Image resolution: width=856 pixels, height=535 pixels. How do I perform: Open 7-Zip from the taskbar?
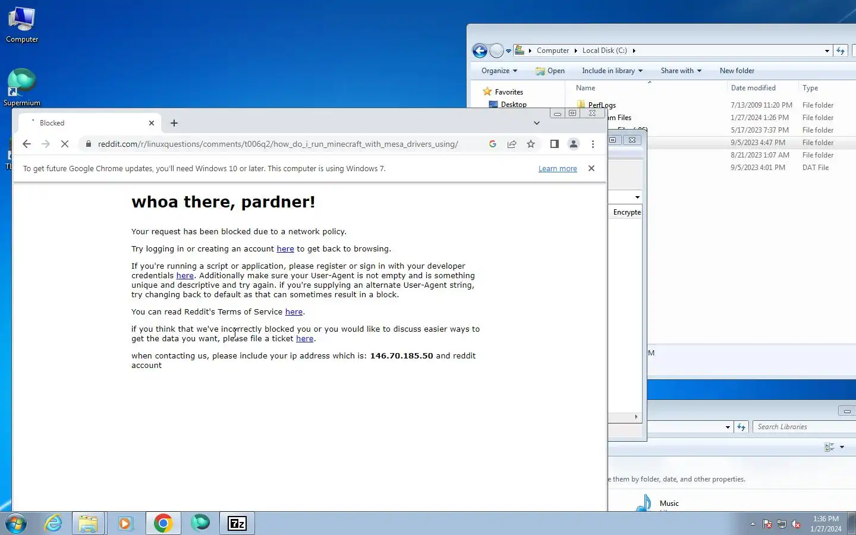pos(237,523)
